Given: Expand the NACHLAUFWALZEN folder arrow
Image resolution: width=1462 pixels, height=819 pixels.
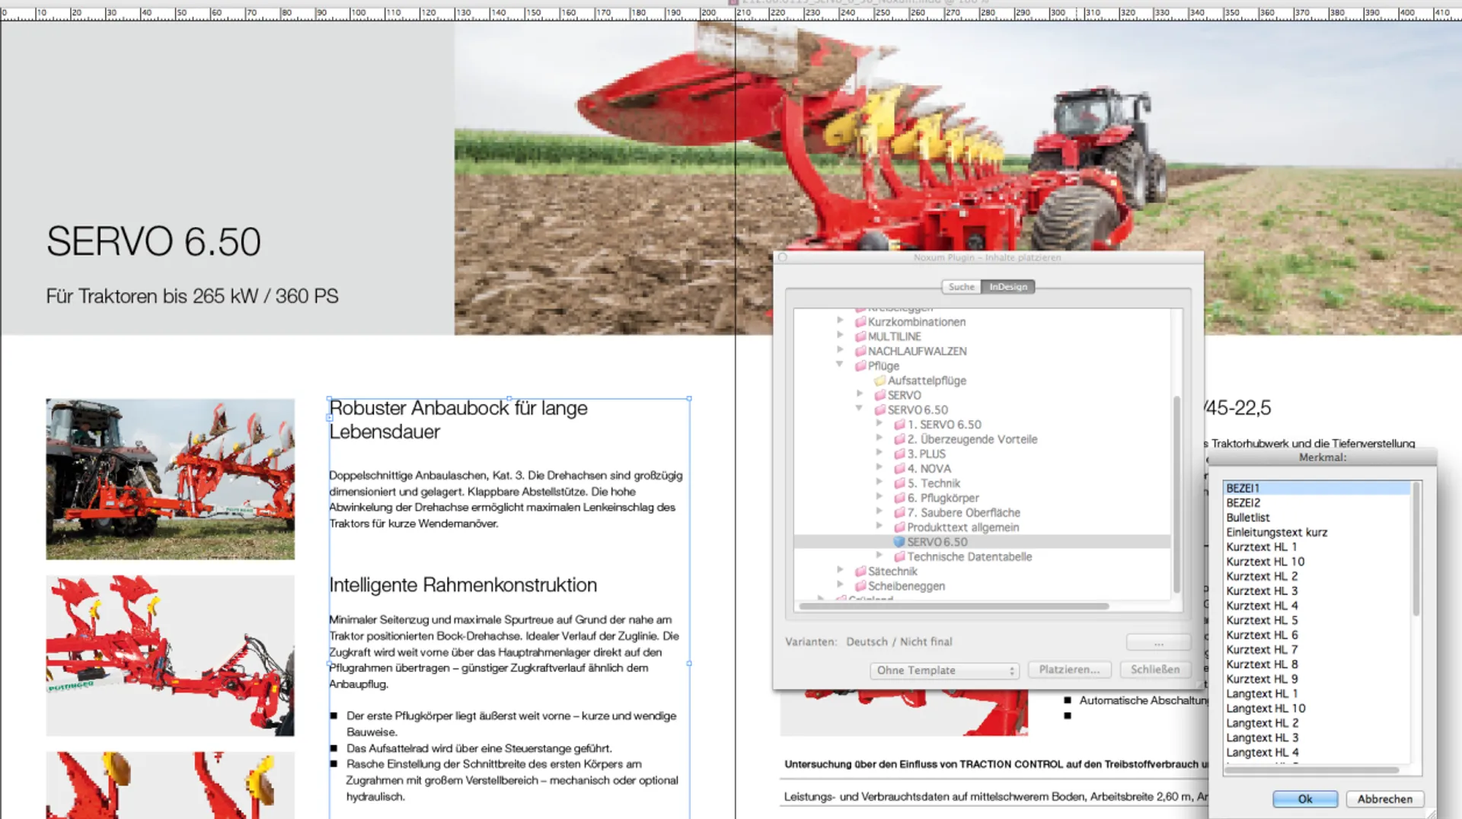Looking at the screenshot, I should coord(840,350).
